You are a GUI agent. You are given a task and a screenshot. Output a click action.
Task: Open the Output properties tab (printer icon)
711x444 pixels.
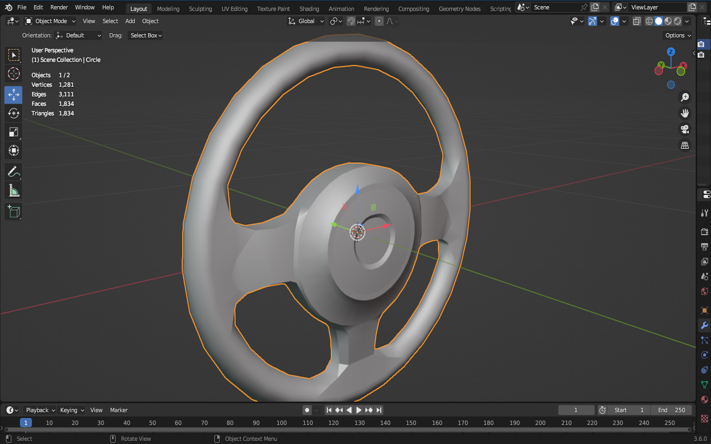click(x=705, y=247)
